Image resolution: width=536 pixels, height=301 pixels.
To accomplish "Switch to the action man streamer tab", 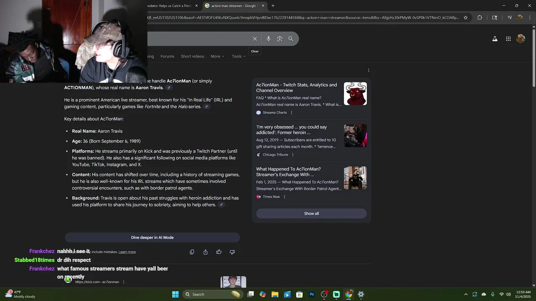I will click(234, 6).
